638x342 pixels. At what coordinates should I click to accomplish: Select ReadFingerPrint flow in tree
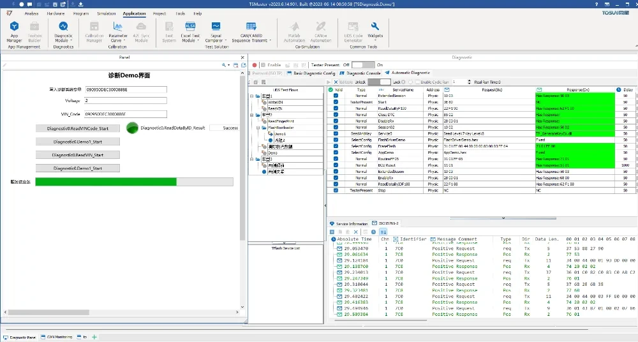281,121
